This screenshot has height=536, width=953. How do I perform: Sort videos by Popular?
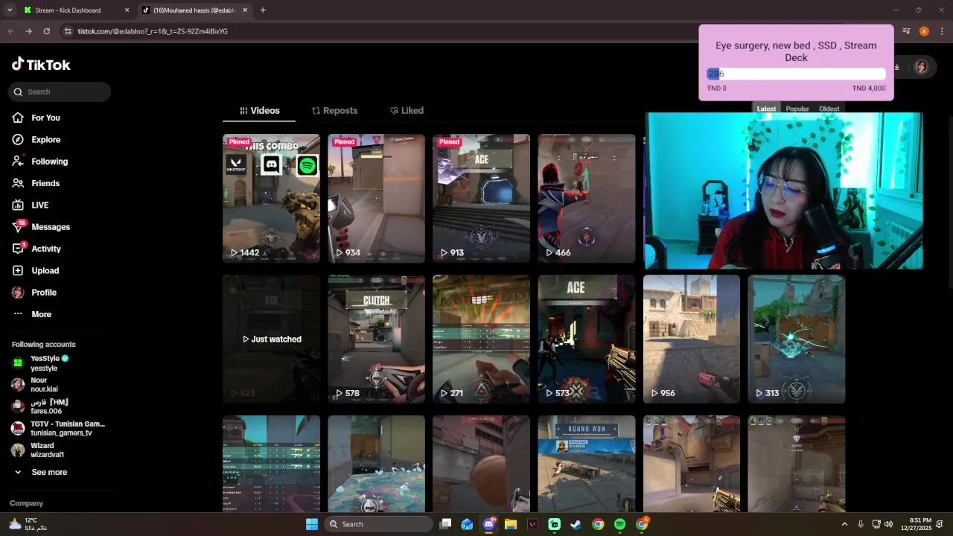(x=797, y=109)
